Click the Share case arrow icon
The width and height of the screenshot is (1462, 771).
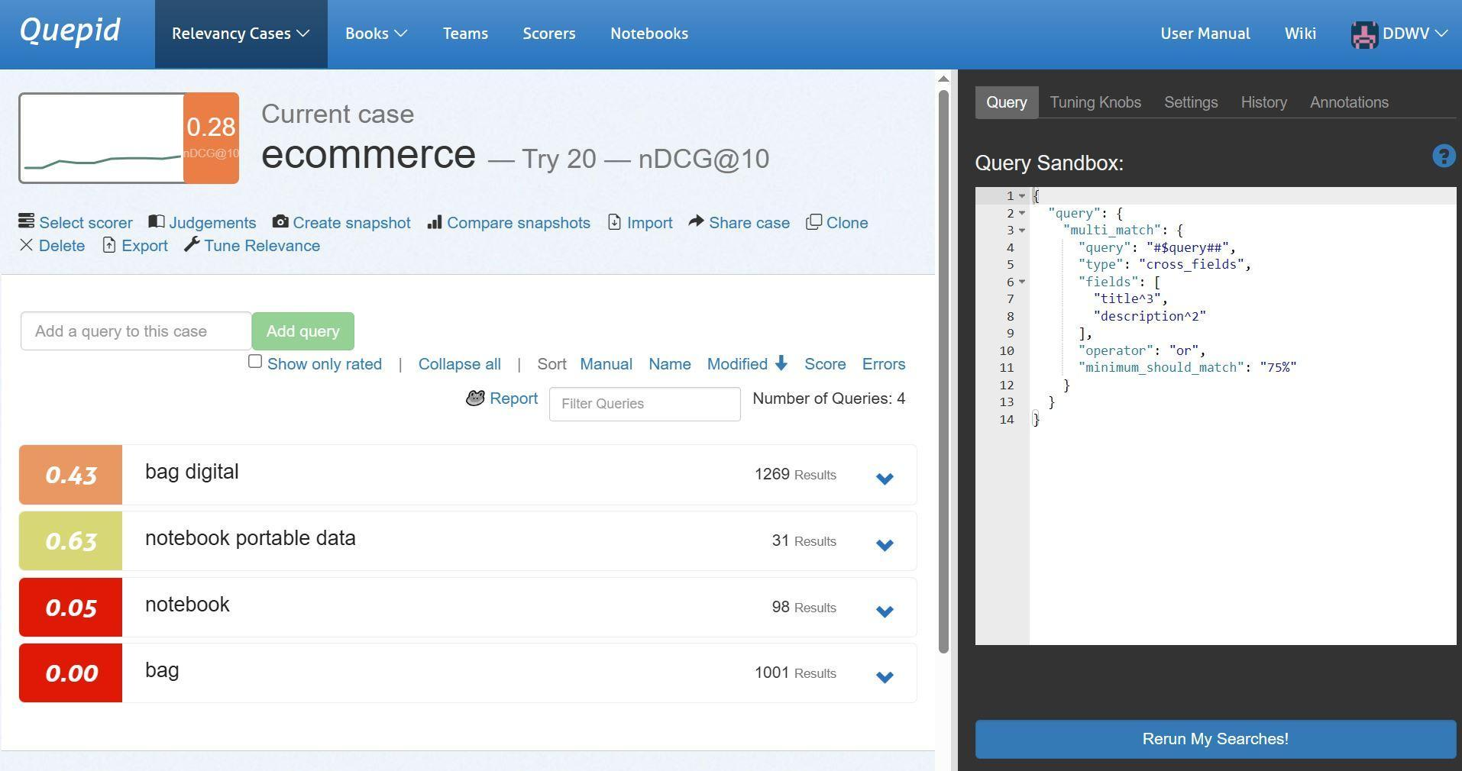[x=696, y=221]
